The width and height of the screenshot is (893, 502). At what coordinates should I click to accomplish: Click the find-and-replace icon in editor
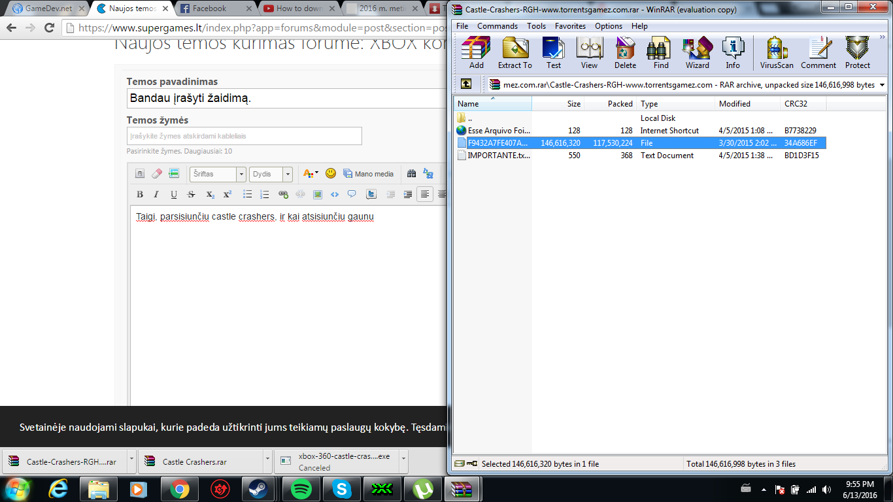pyautogui.click(x=428, y=173)
